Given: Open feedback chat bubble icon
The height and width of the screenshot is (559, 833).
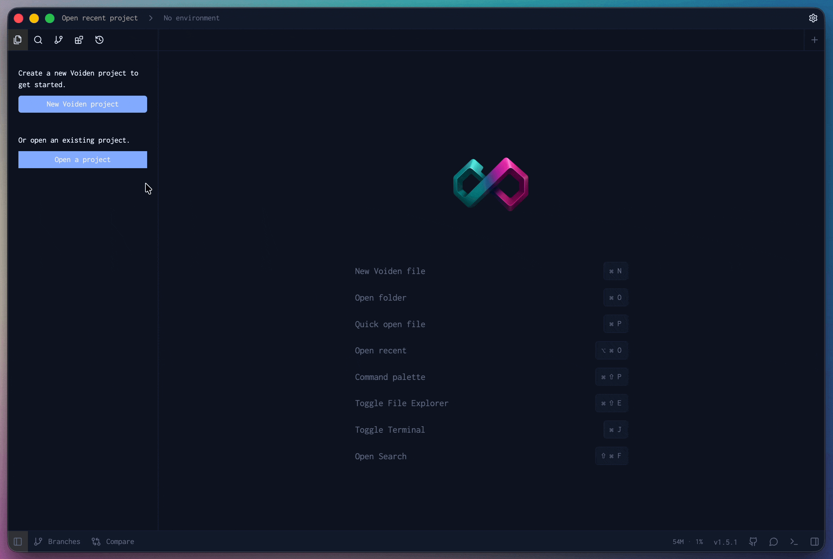Looking at the screenshot, I should (773, 542).
